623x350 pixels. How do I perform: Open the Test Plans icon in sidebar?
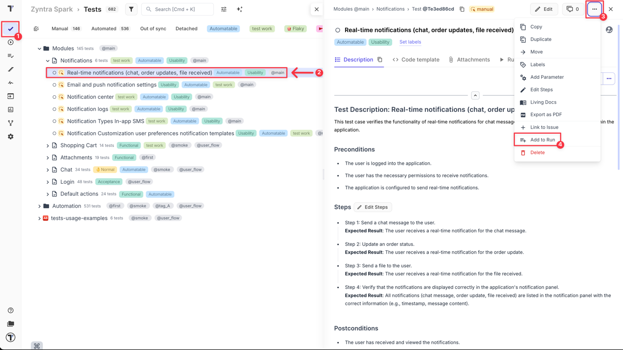11,55
